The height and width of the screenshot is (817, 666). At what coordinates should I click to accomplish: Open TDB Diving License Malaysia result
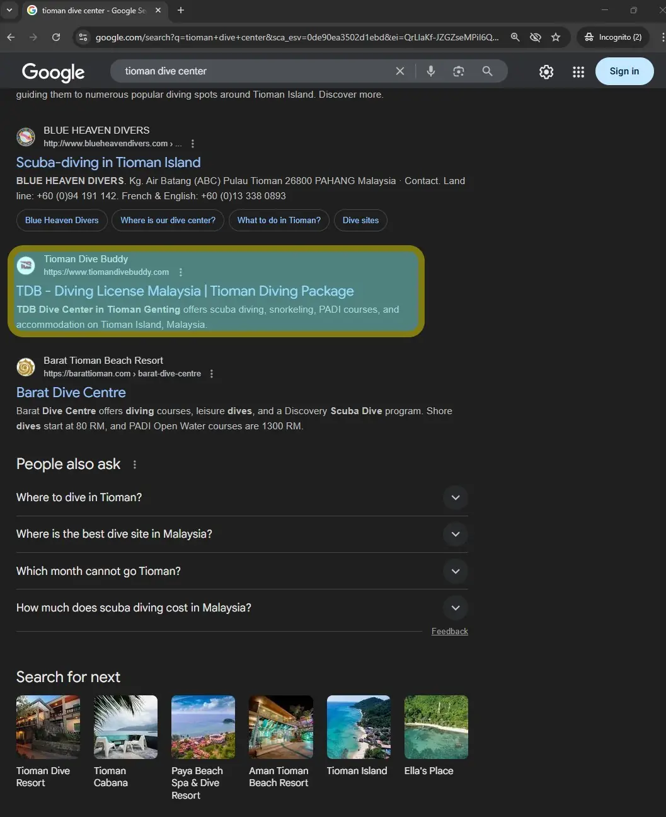tap(185, 291)
